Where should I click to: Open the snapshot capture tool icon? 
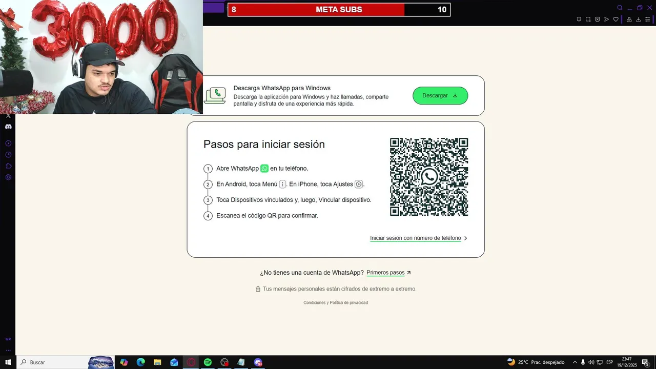(588, 19)
